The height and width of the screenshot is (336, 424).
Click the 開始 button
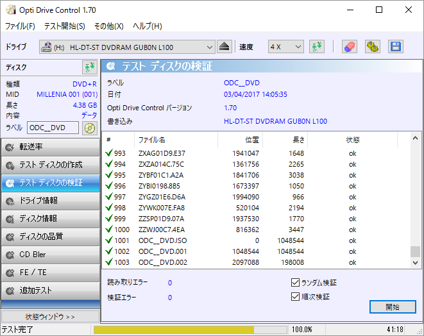coord(393,307)
